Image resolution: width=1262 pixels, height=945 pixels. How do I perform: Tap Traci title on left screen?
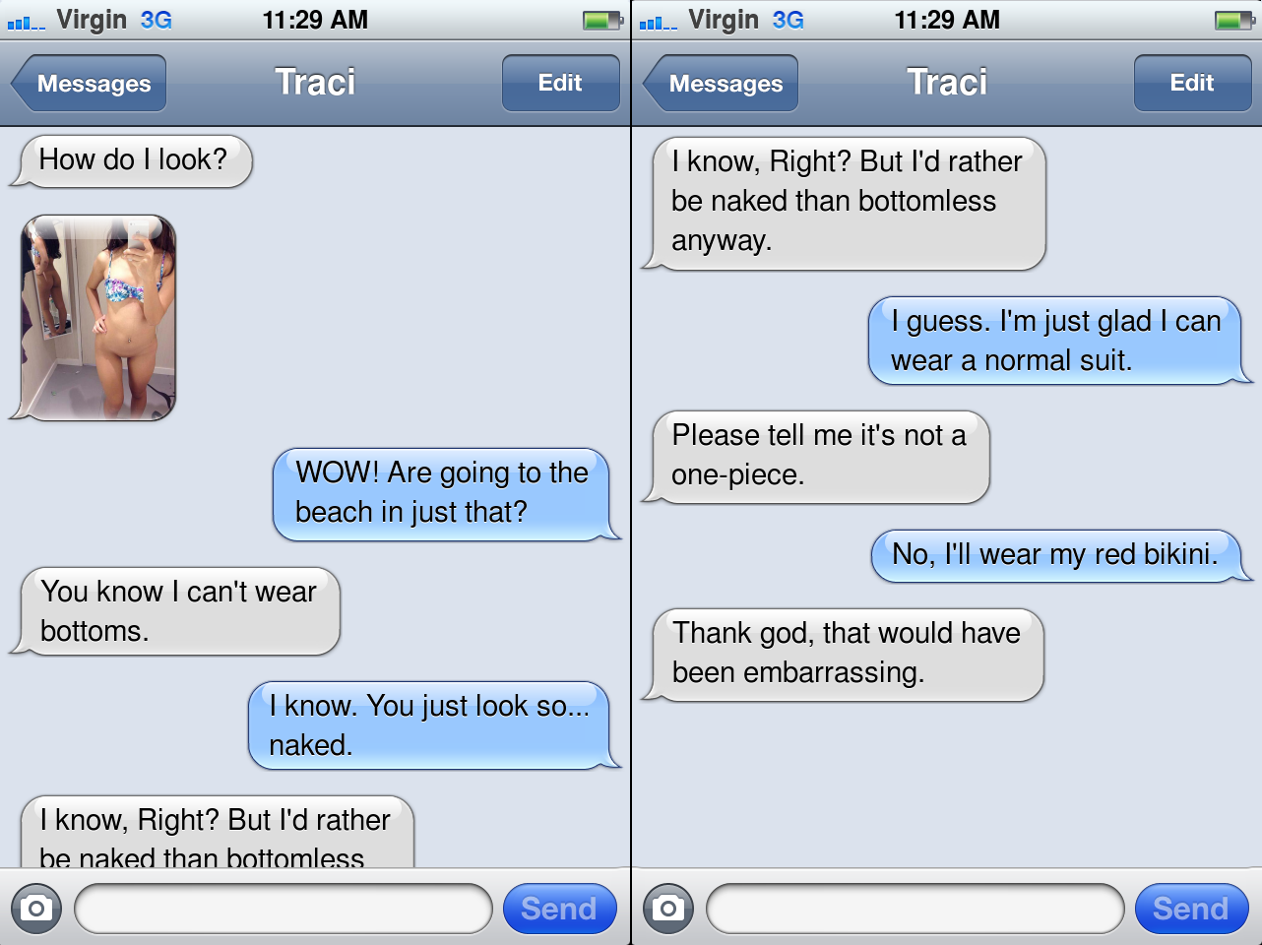(x=315, y=83)
